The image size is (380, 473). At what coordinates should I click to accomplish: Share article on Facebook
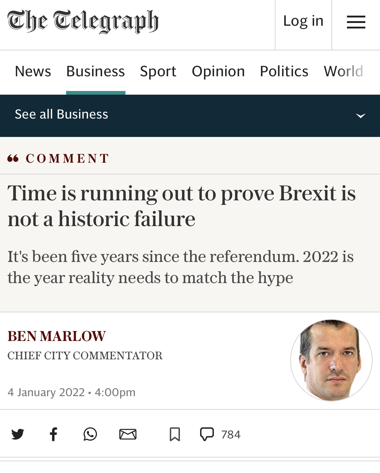tap(54, 434)
